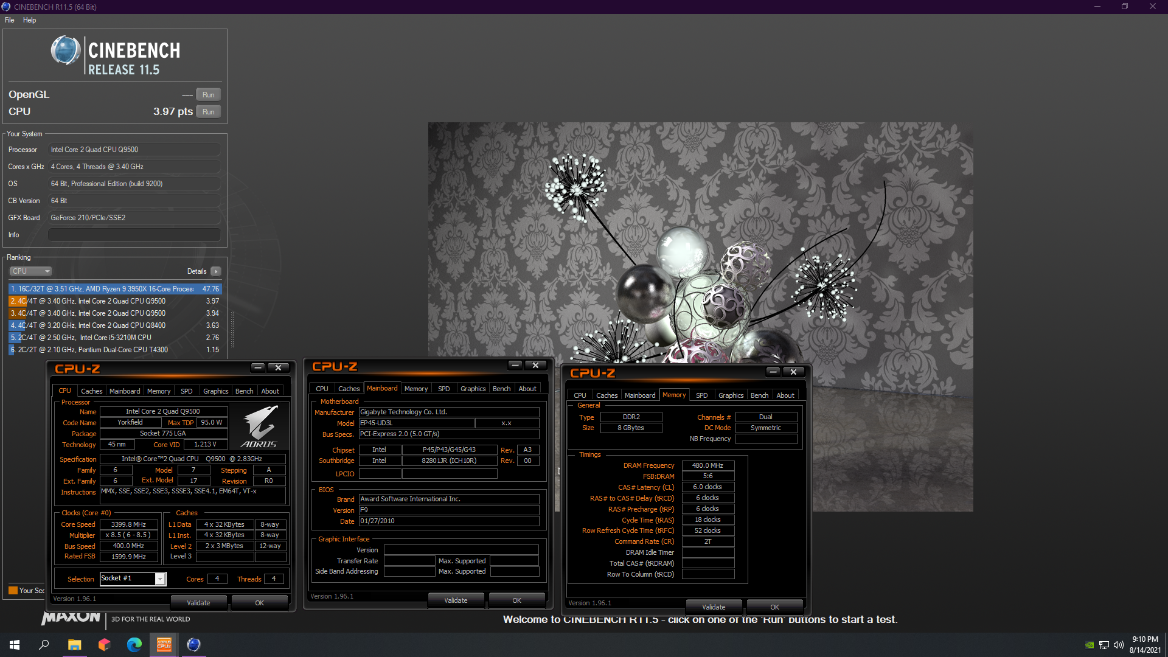Close the left CPU-Z window
The image size is (1168, 657).
tap(278, 367)
